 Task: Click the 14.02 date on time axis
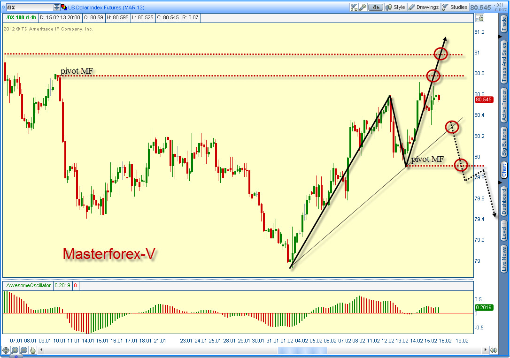(417, 341)
